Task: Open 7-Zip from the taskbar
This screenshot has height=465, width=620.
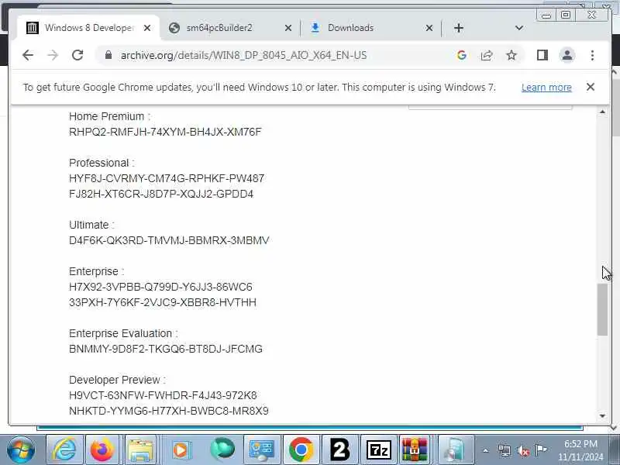Action: (x=379, y=450)
